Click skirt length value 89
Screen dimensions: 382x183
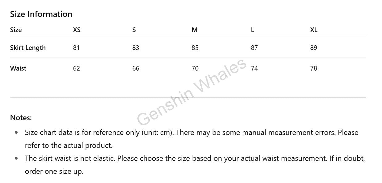click(x=314, y=48)
